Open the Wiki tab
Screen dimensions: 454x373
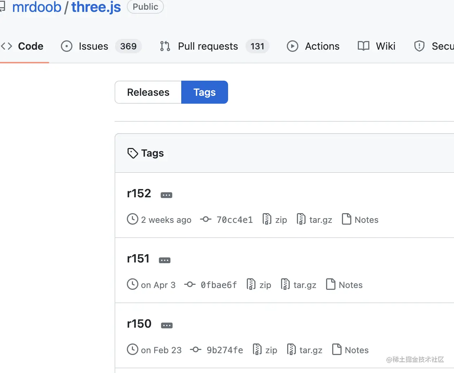tap(377, 46)
